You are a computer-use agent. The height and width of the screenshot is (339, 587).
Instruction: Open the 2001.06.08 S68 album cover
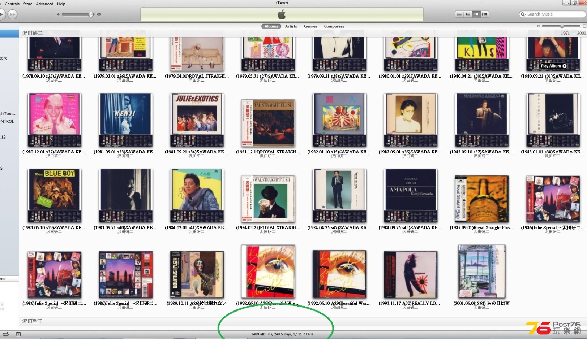(x=482, y=271)
